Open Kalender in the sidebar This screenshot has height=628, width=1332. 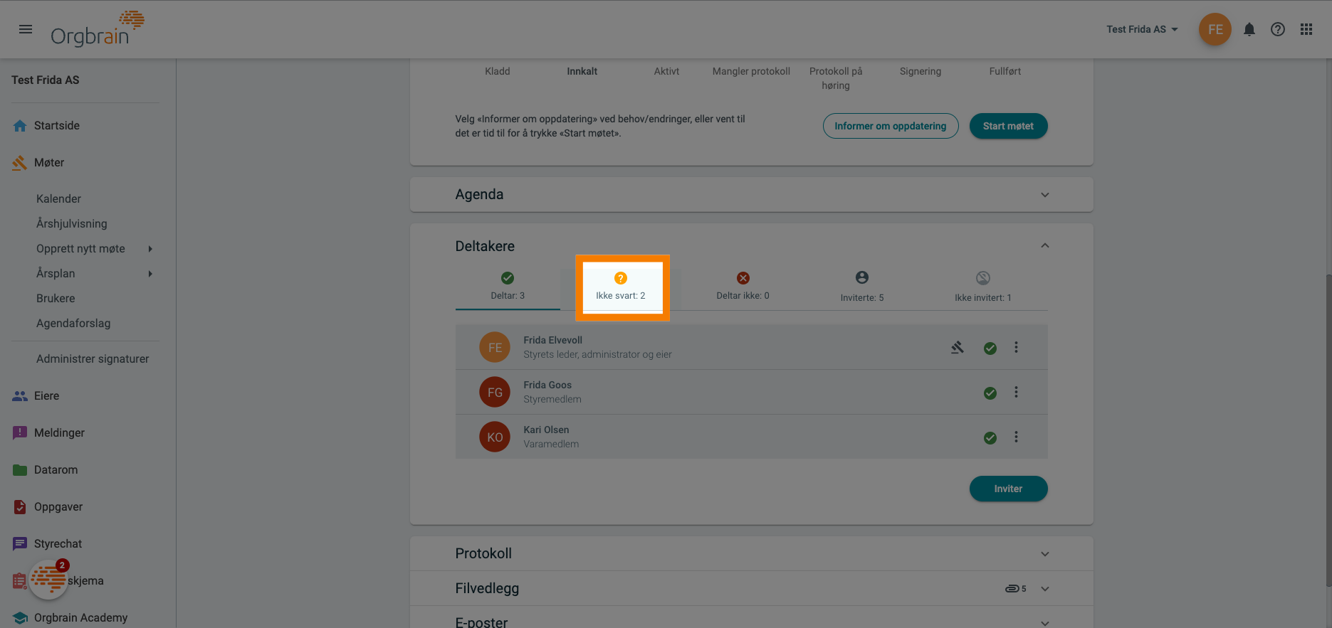tap(58, 199)
